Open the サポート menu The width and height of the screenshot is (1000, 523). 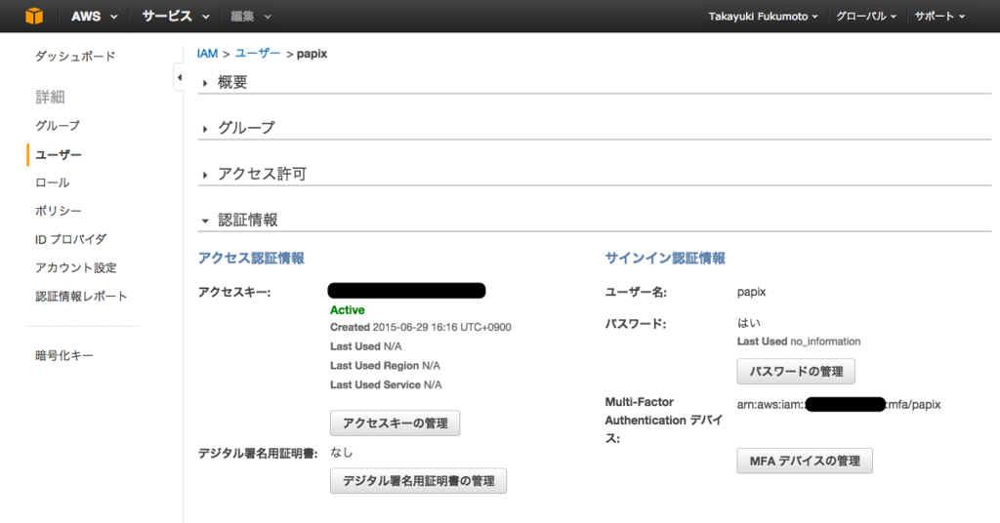[x=939, y=17]
